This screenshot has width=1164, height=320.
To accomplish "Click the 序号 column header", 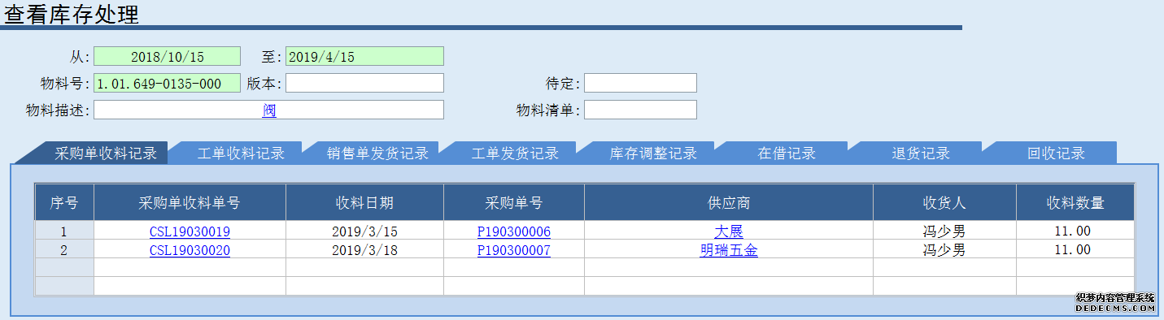I will (x=64, y=202).
